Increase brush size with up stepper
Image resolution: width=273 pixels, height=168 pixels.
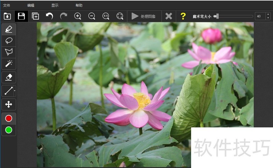point(268,14)
